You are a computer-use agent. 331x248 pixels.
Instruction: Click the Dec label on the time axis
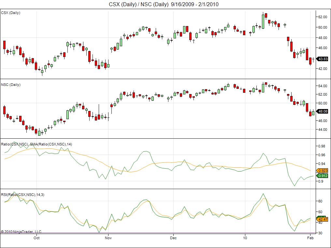[x=173, y=238]
